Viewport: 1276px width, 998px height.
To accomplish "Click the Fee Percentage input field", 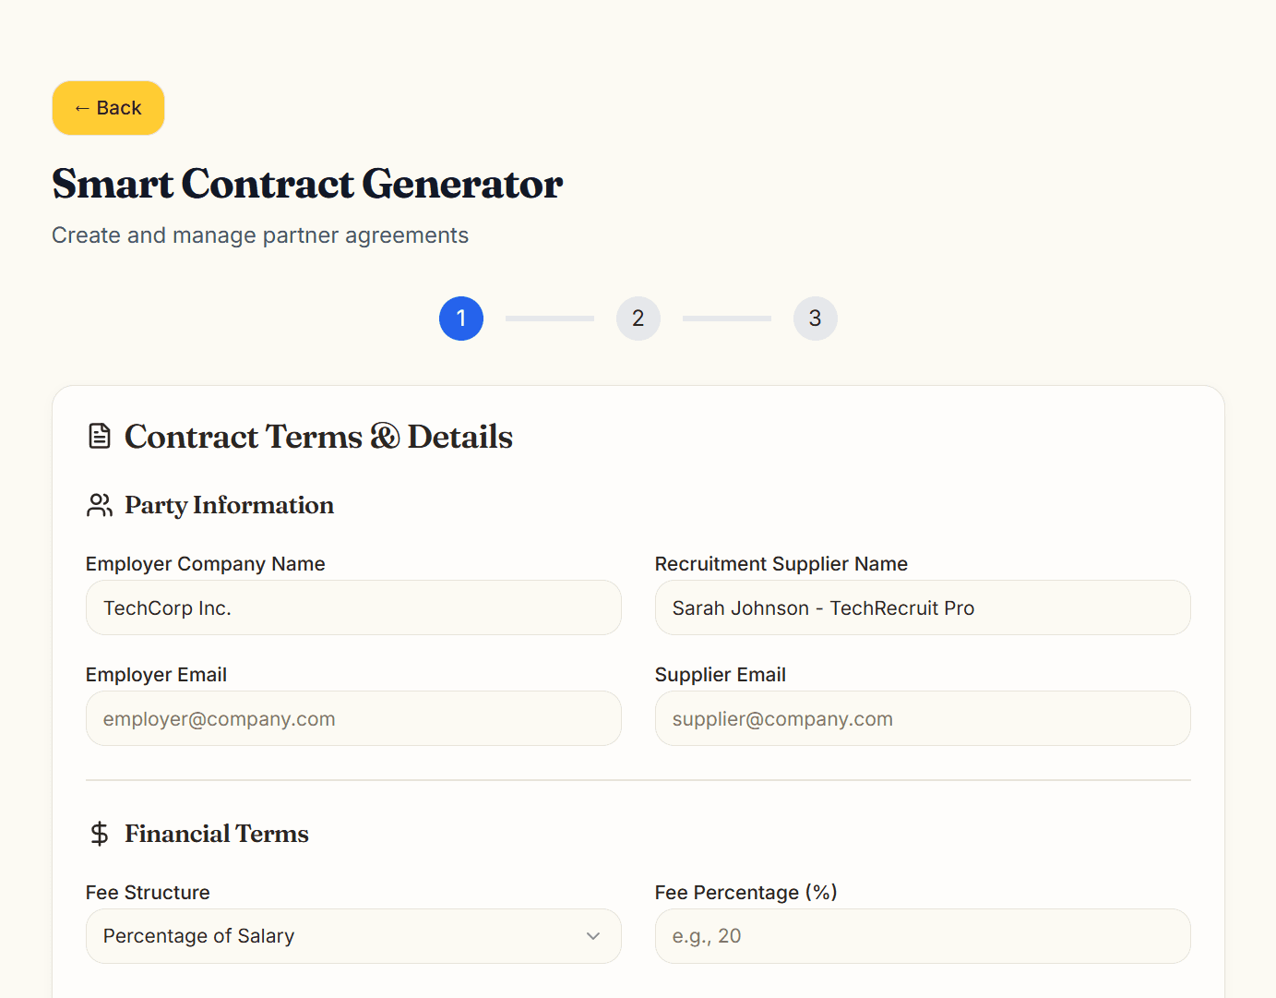I will [923, 936].
